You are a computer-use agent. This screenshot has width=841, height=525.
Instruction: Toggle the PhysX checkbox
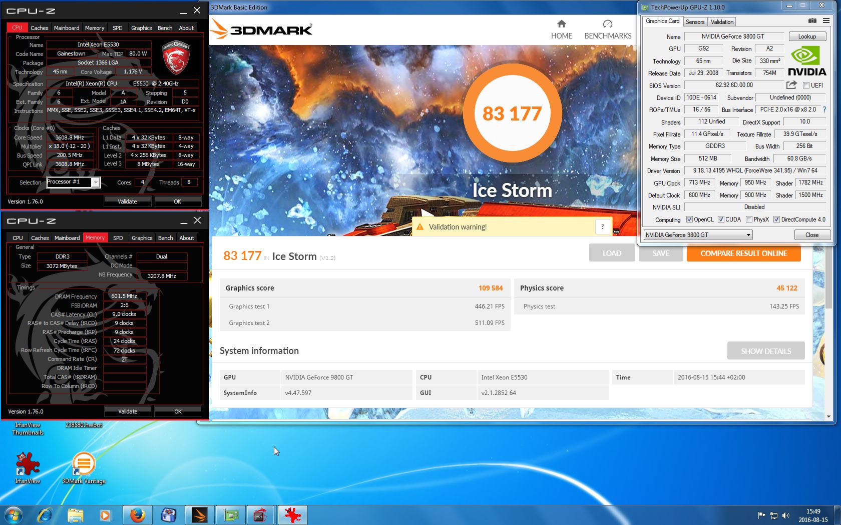tap(749, 219)
